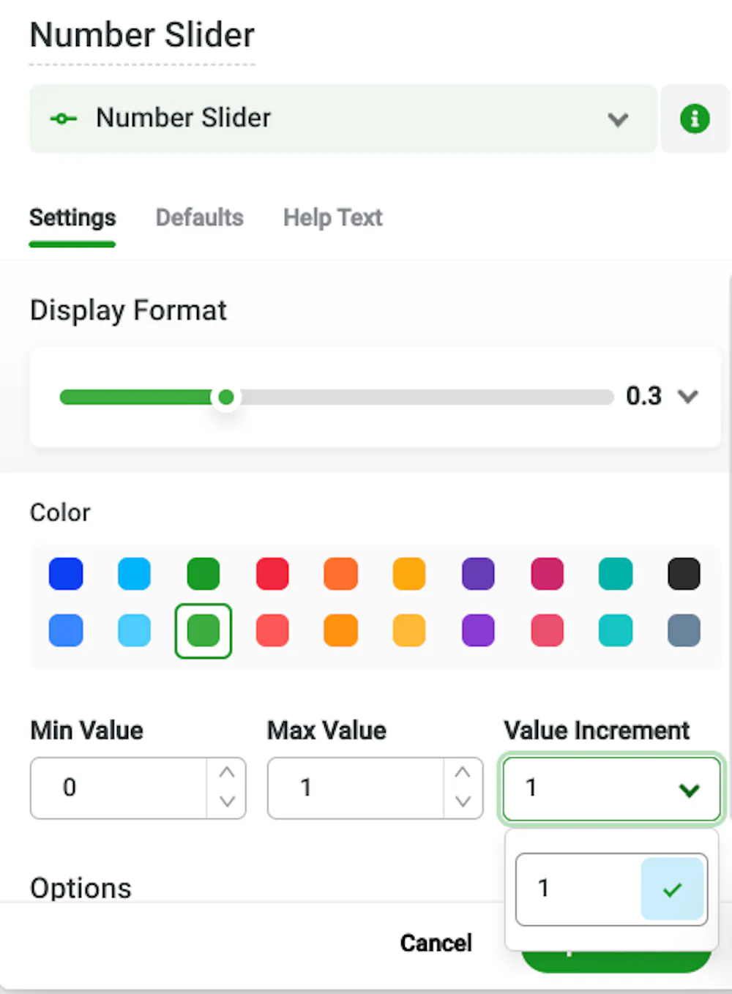Click the green info icon
The height and width of the screenshot is (994, 732).
click(694, 119)
